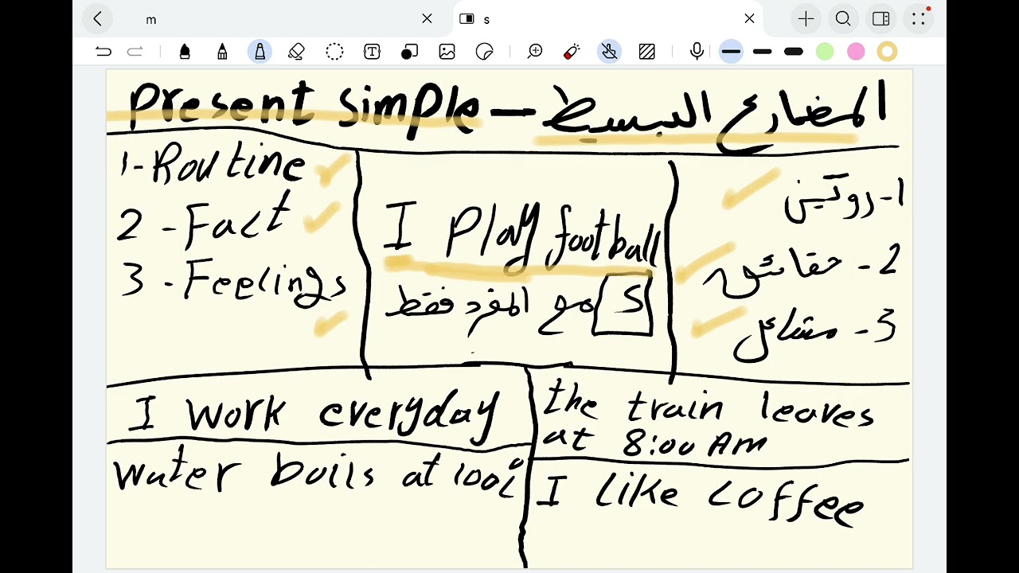Select the Eraser tool
This screenshot has width=1019, height=573.
[296, 52]
